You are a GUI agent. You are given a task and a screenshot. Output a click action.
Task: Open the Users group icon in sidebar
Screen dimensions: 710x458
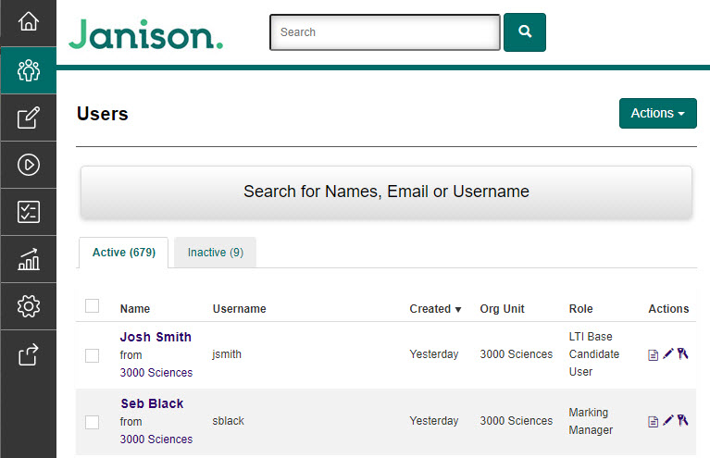pos(28,69)
